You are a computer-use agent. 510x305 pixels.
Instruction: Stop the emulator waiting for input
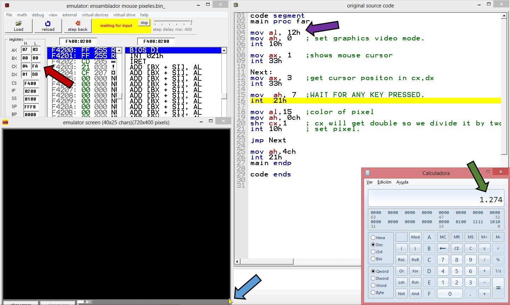144,23
